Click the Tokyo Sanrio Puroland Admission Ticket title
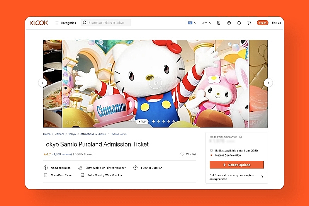 coord(96,144)
